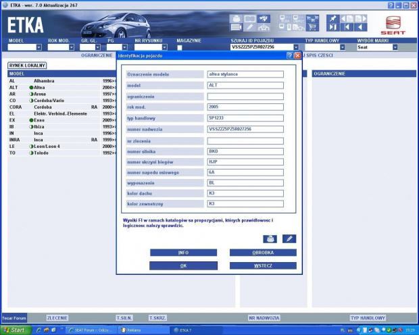Open the MODEL dropdown
This screenshot has width=419, height=335.
pos(39,47)
